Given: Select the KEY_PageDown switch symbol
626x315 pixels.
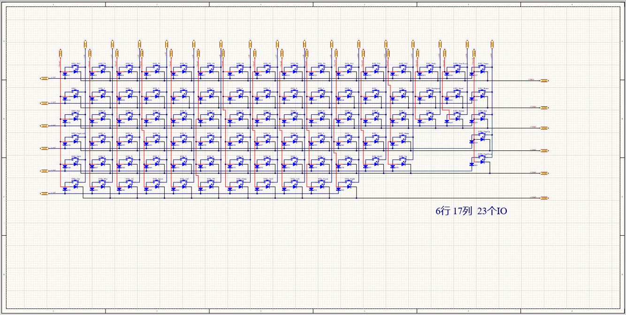Looking at the screenshot, I should pyautogui.click(x=482, y=157).
